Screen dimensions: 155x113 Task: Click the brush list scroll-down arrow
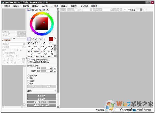(55, 56)
